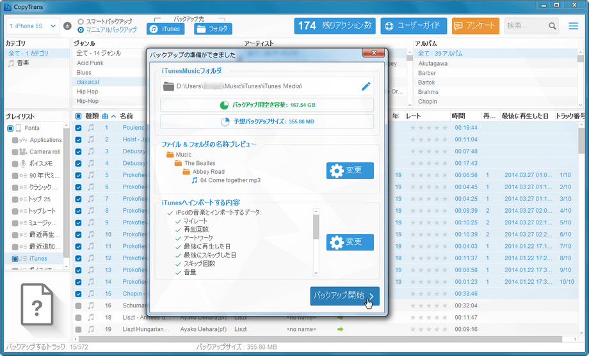Toggle the Fonta device checkbox
Screen dimensions: 589x356
[x=10, y=128]
